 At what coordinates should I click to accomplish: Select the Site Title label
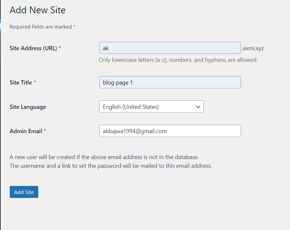click(x=21, y=82)
